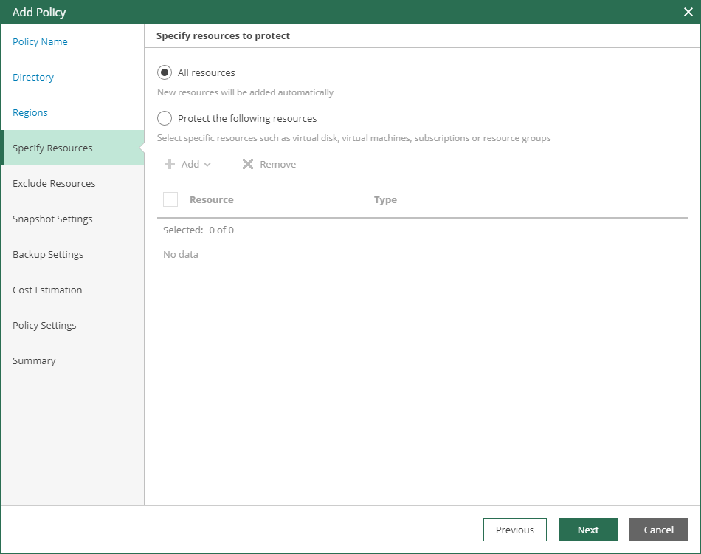This screenshot has height=554, width=701.
Task: Click the X icon beside Remove
Action: click(248, 164)
